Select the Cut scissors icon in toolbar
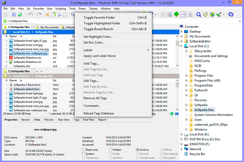The image size is (244, 162). coord(59,14)
